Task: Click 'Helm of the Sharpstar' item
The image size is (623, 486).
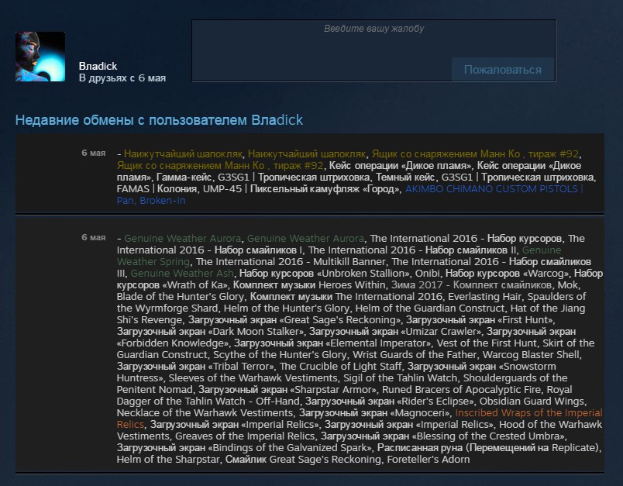Action: pyautogui.click(x=168, y=460)
